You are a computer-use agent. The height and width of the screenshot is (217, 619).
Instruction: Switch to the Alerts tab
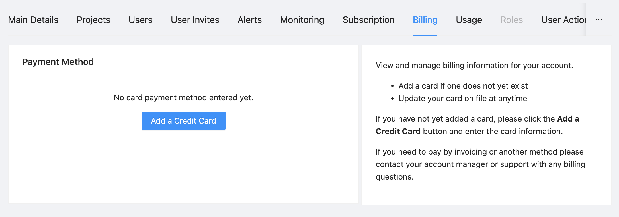[x=249, y=20]
